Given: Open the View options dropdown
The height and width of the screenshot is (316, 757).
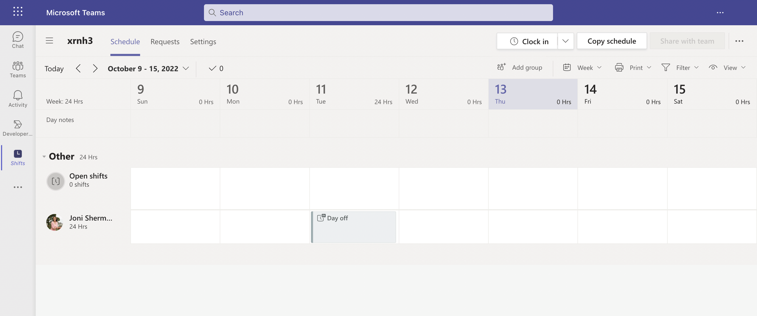Looking at the screenshot, I should 727,68.
